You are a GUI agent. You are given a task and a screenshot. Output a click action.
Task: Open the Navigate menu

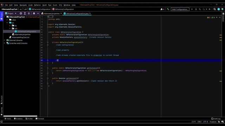pyautogui.click(x=23, y=5)
